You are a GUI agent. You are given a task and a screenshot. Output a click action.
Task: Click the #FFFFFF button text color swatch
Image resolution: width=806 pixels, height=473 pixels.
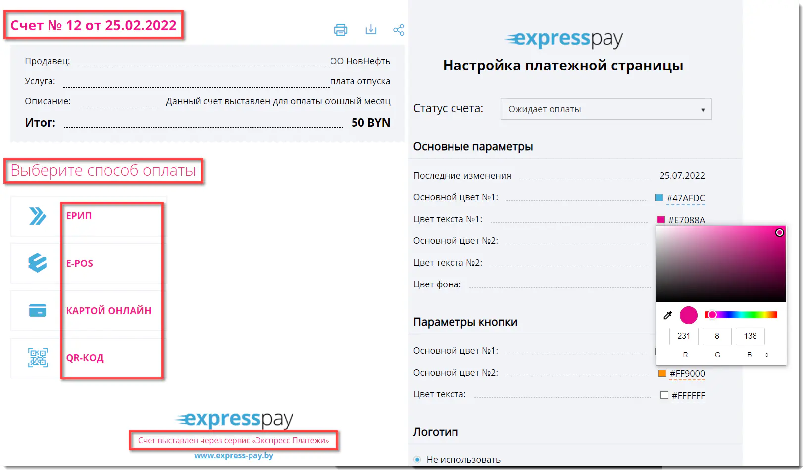[664, 395]
